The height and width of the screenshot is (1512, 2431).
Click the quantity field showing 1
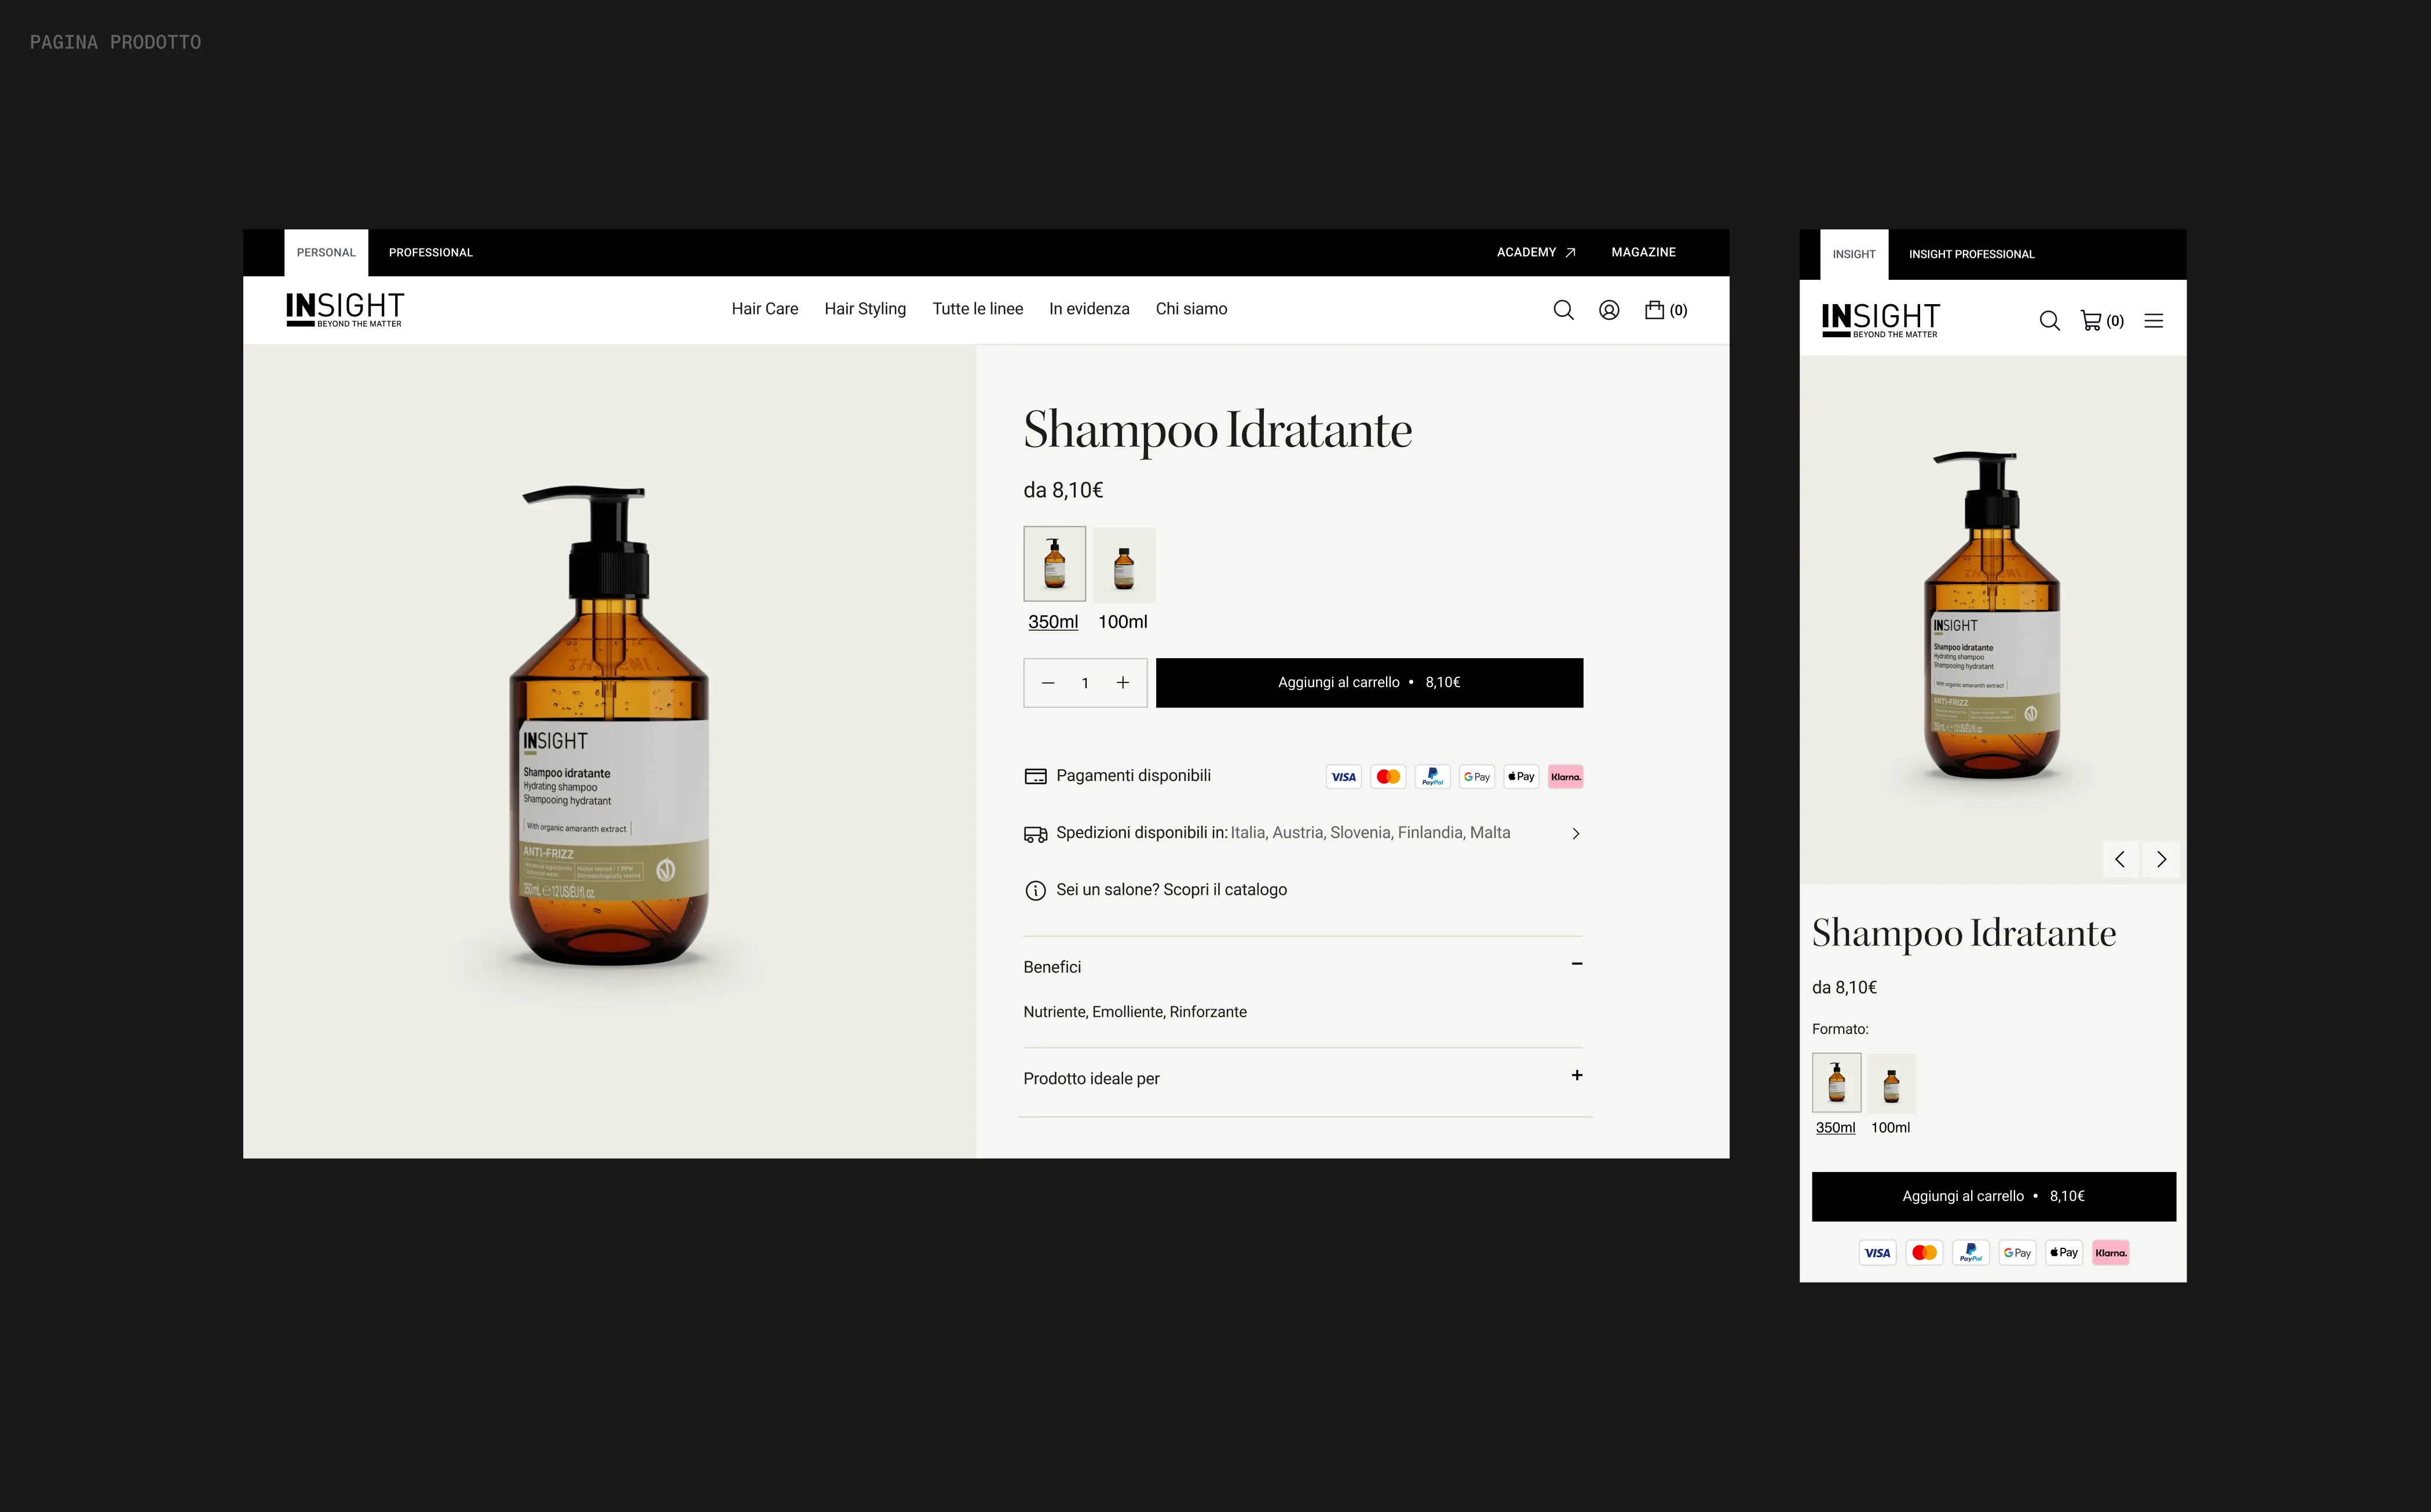(1084, 683)
